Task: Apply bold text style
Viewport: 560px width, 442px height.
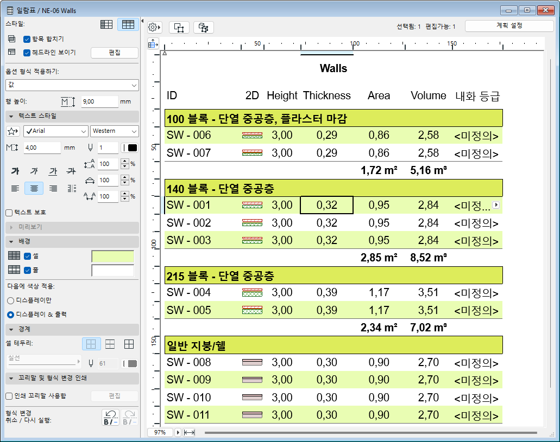Action: point(15,171)
